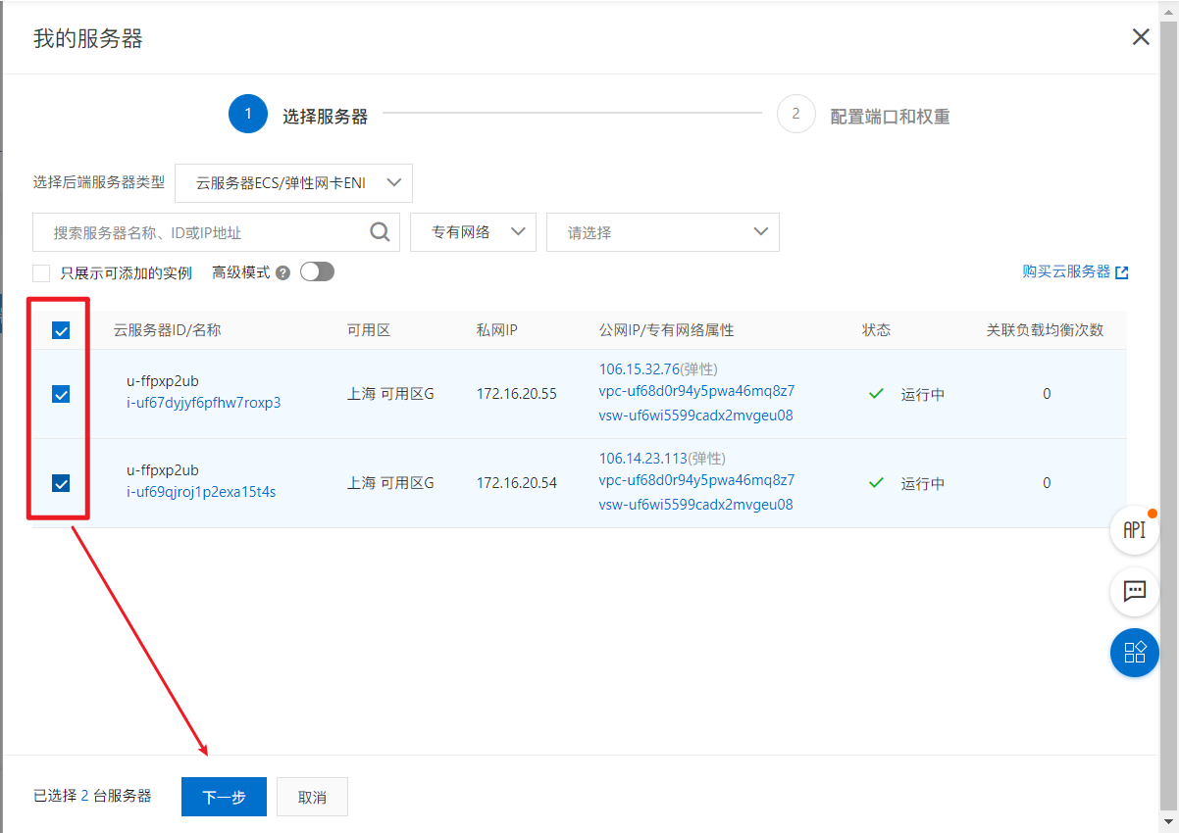Click the 取消 button

tap(312, 797)
